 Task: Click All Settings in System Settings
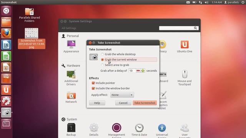click(x=69, y=28)
